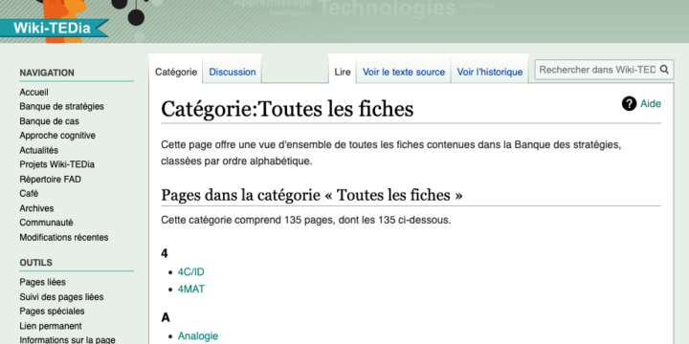Open Pages liées tool link
689x344 pixels.
click(43, 282)
